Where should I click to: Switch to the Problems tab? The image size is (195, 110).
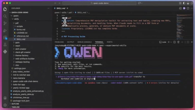[59, 42]
